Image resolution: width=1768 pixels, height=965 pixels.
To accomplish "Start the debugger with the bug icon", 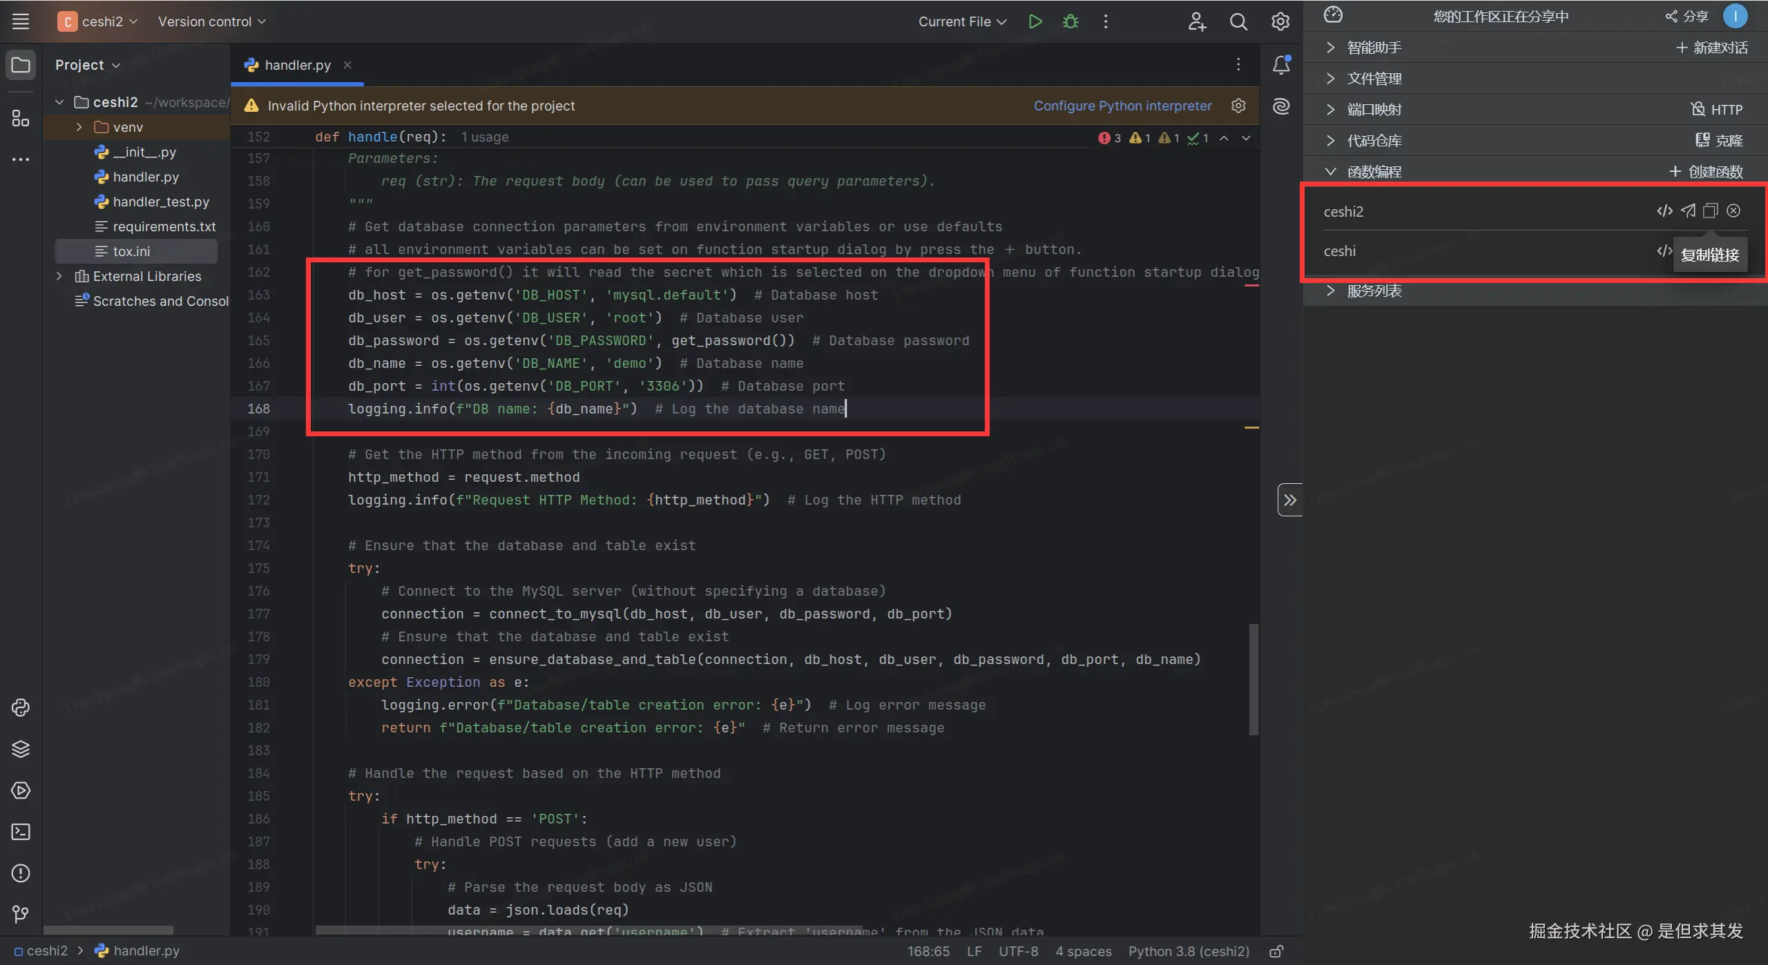I will (x=1070, y=21).
